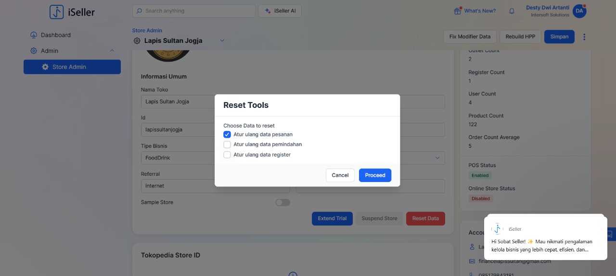Click the iSeller logo icon
This screenshot has width=616, height=276.
(57, 12)
